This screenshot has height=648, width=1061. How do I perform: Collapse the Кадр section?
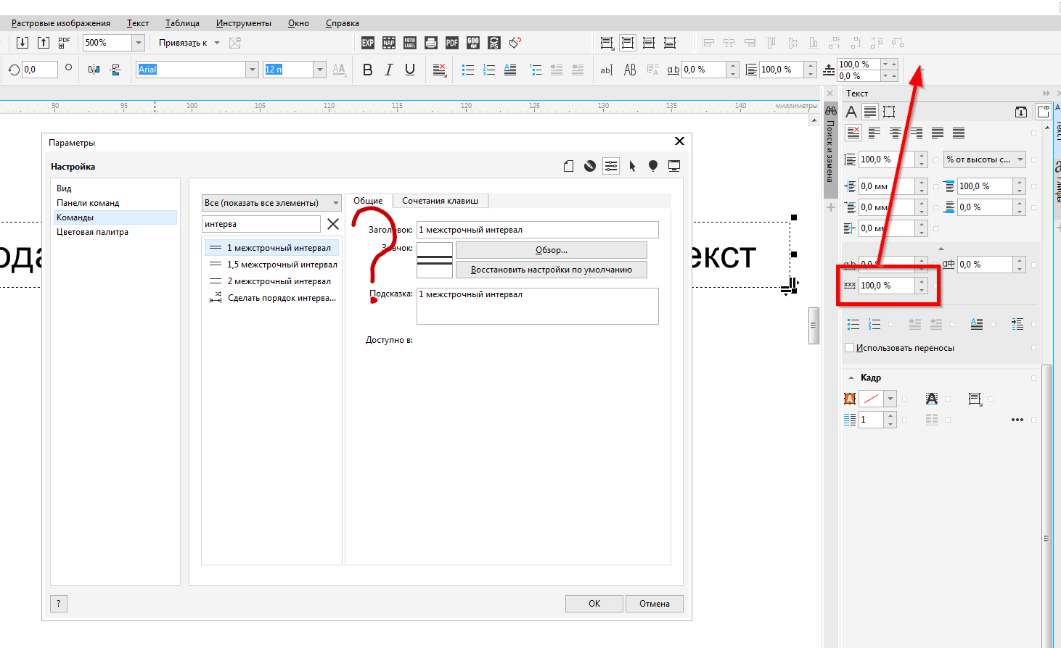click(851, 378)
